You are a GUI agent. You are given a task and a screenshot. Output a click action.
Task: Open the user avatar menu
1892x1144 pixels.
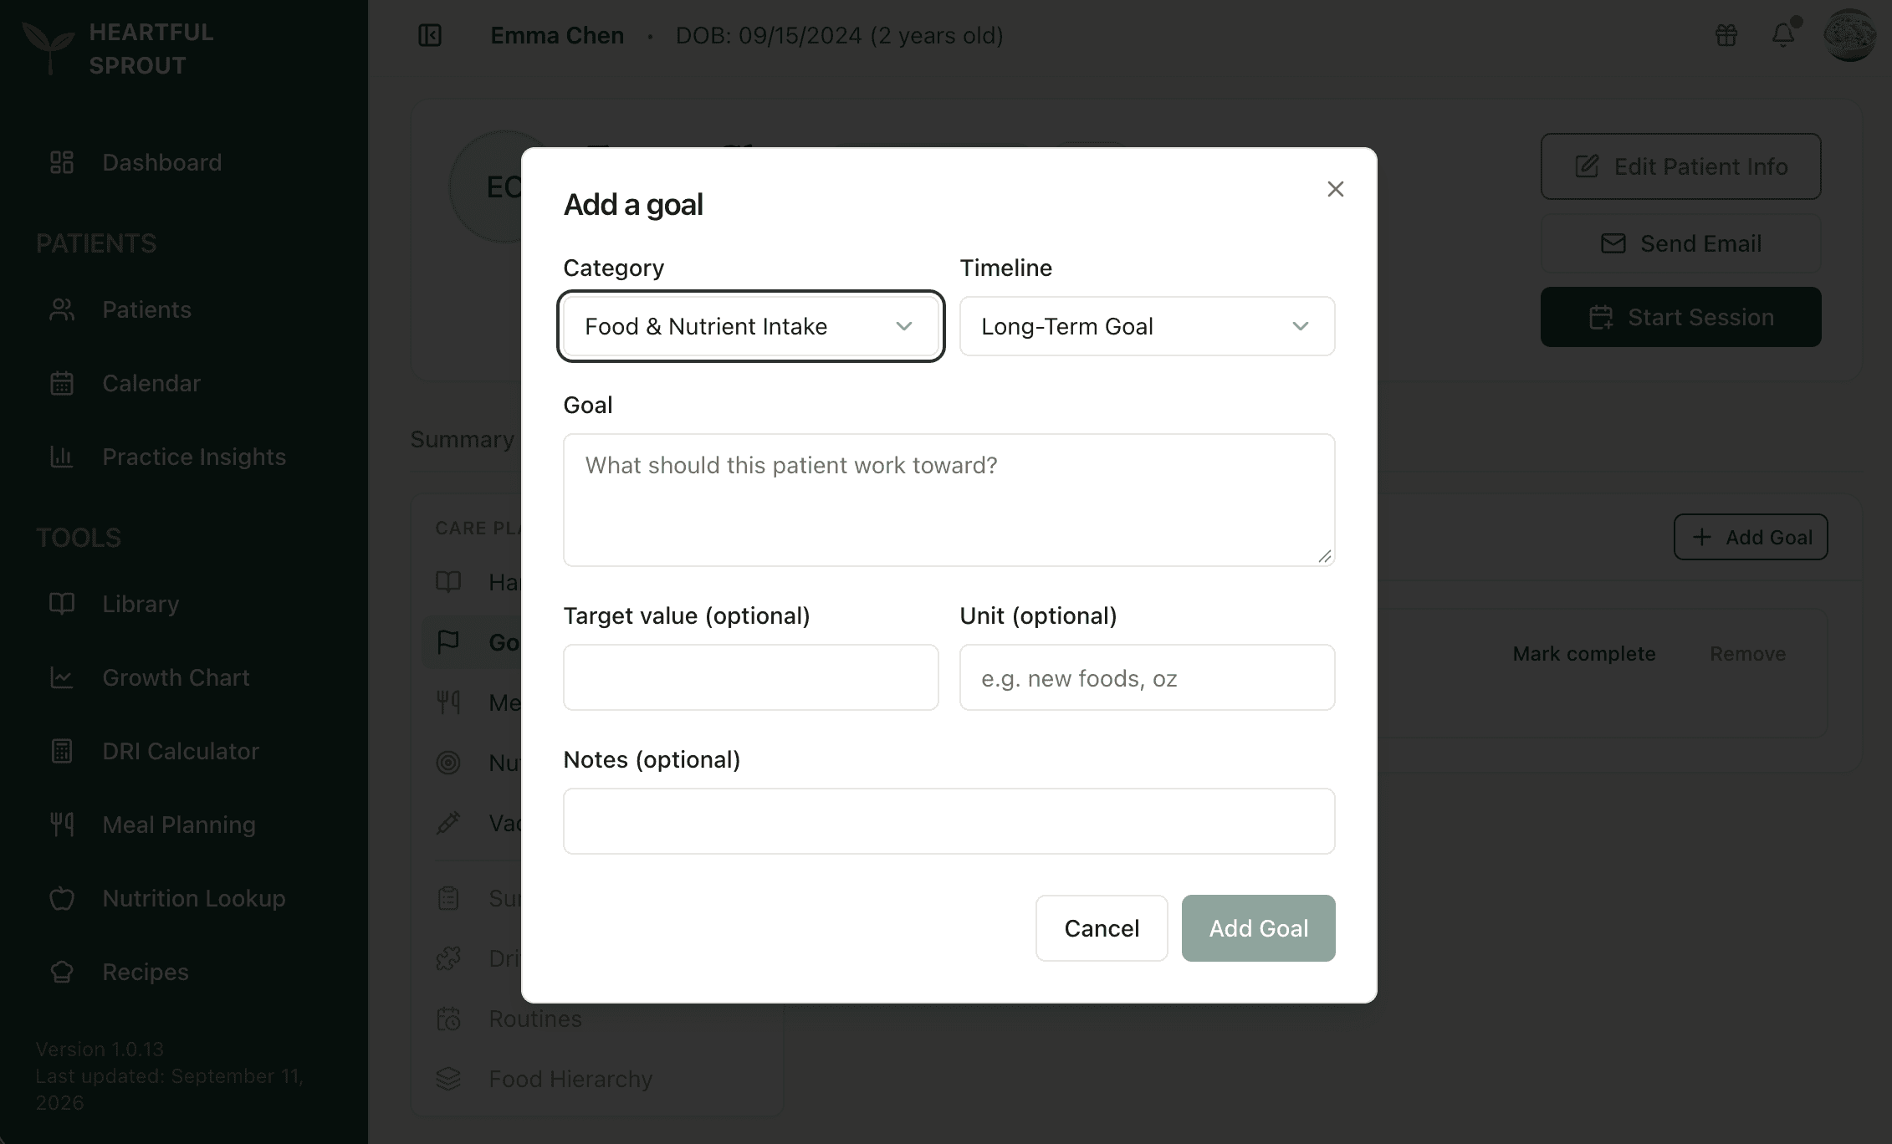1849,35
